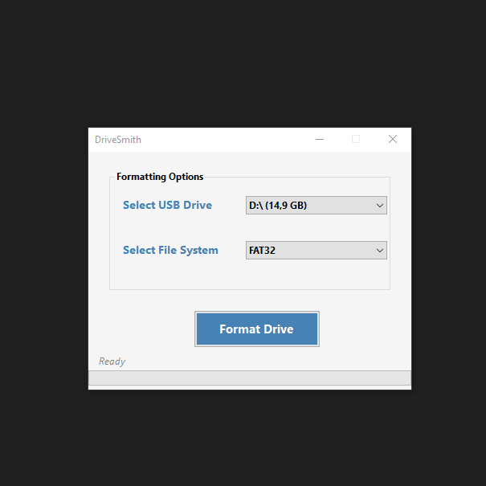Open the FAT32 file system combo box
This screenshot has height=486, width=486.
(317, 250)
